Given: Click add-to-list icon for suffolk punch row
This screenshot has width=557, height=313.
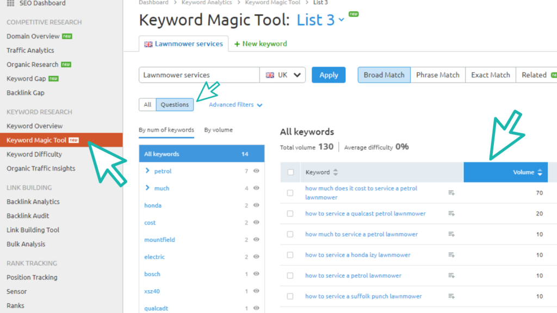Looking at the screenshot, I should click(x=451, y=296).
